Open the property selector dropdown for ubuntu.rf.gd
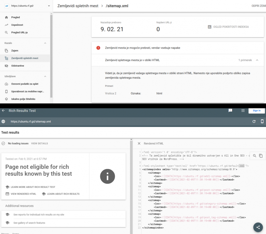This screenshot has width=266, height=234. tap(48, 6)
